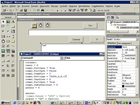Click the Pause (Break) toolbar button
The image size is (140, 105).
point(62,11)
